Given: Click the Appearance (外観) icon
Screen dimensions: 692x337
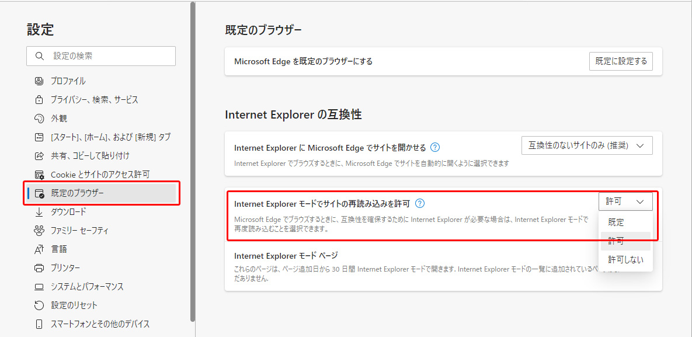Looking at the screenshot, I should click(39, 119).
